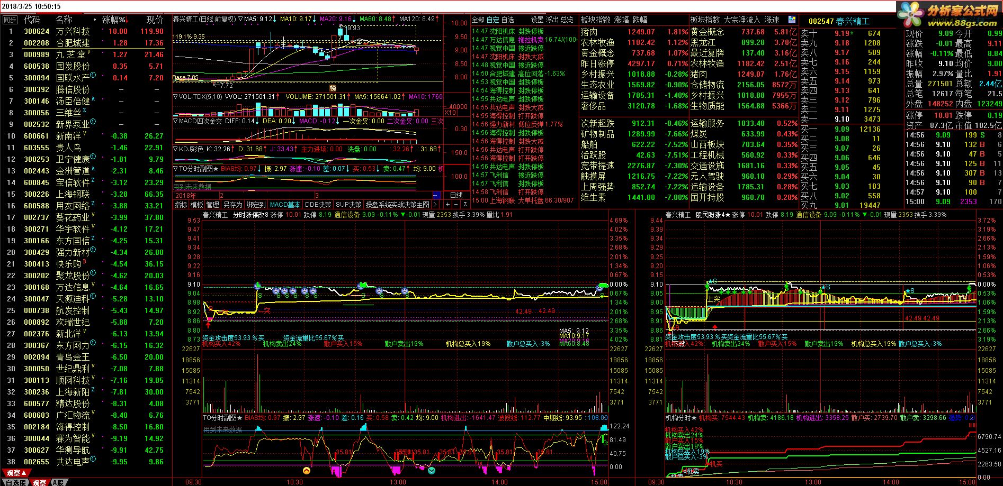Click the orange up-arrow marker in the lower indicator
This screenshot has width=1003, height=486.
(307, 470)
